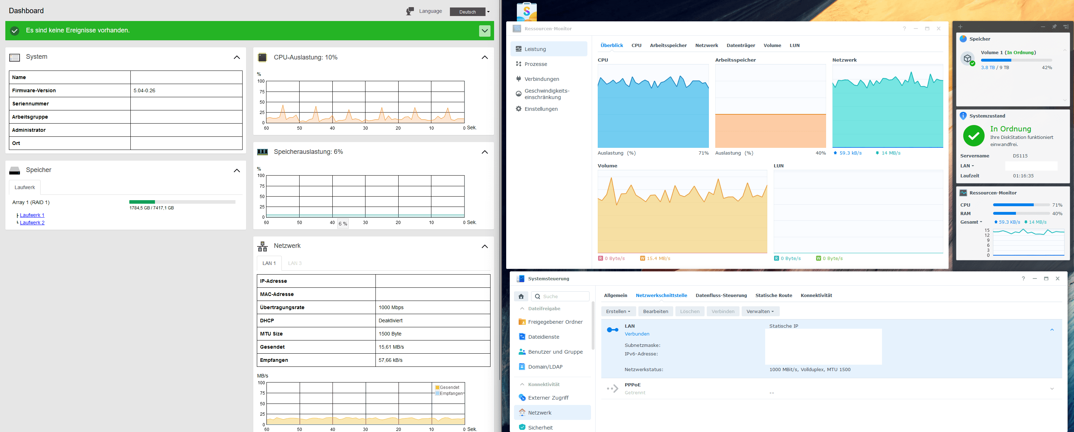Click the Volume 1 usage bar in widget

point(1016,61)
